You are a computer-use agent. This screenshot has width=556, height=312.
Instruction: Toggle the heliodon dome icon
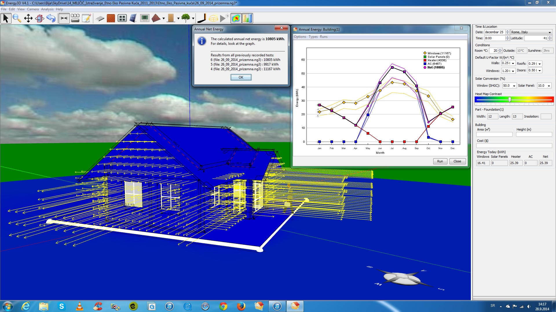(213, 18)
